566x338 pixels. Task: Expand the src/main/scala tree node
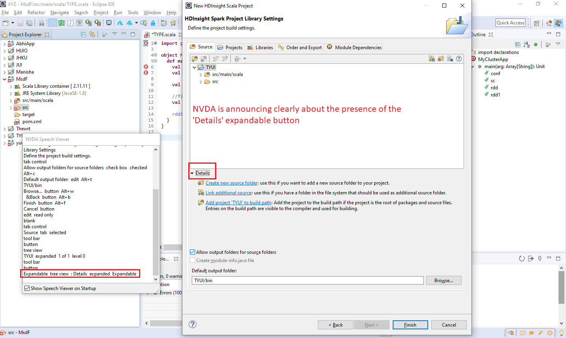pyautogui.click(x=200, y=74)
